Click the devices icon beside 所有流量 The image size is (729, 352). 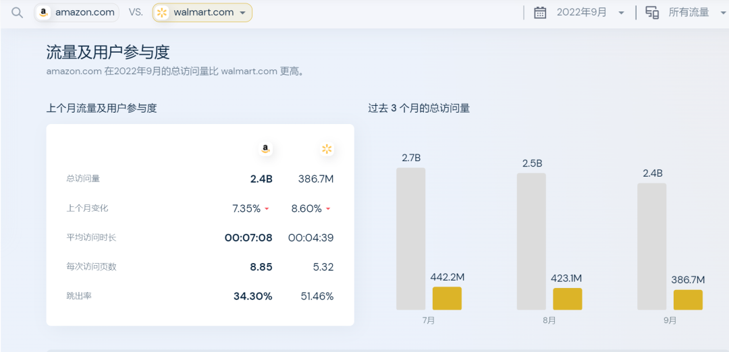click(x=652, y=13)
